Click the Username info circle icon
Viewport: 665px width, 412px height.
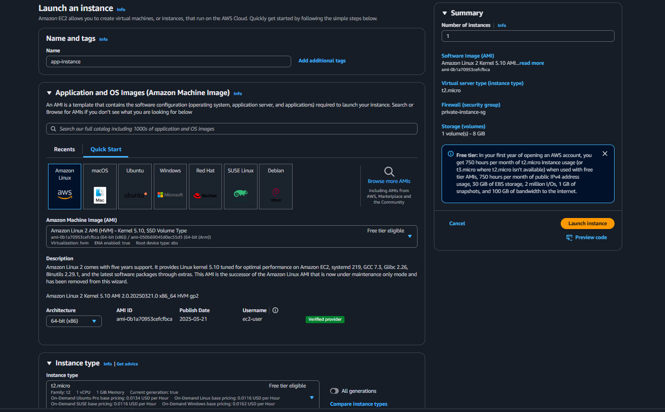tap(275, 310)
